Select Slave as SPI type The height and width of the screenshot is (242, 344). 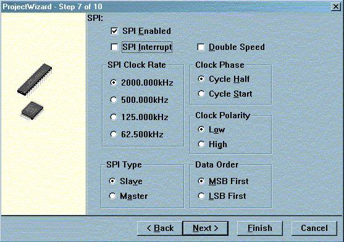pos(112,181)
